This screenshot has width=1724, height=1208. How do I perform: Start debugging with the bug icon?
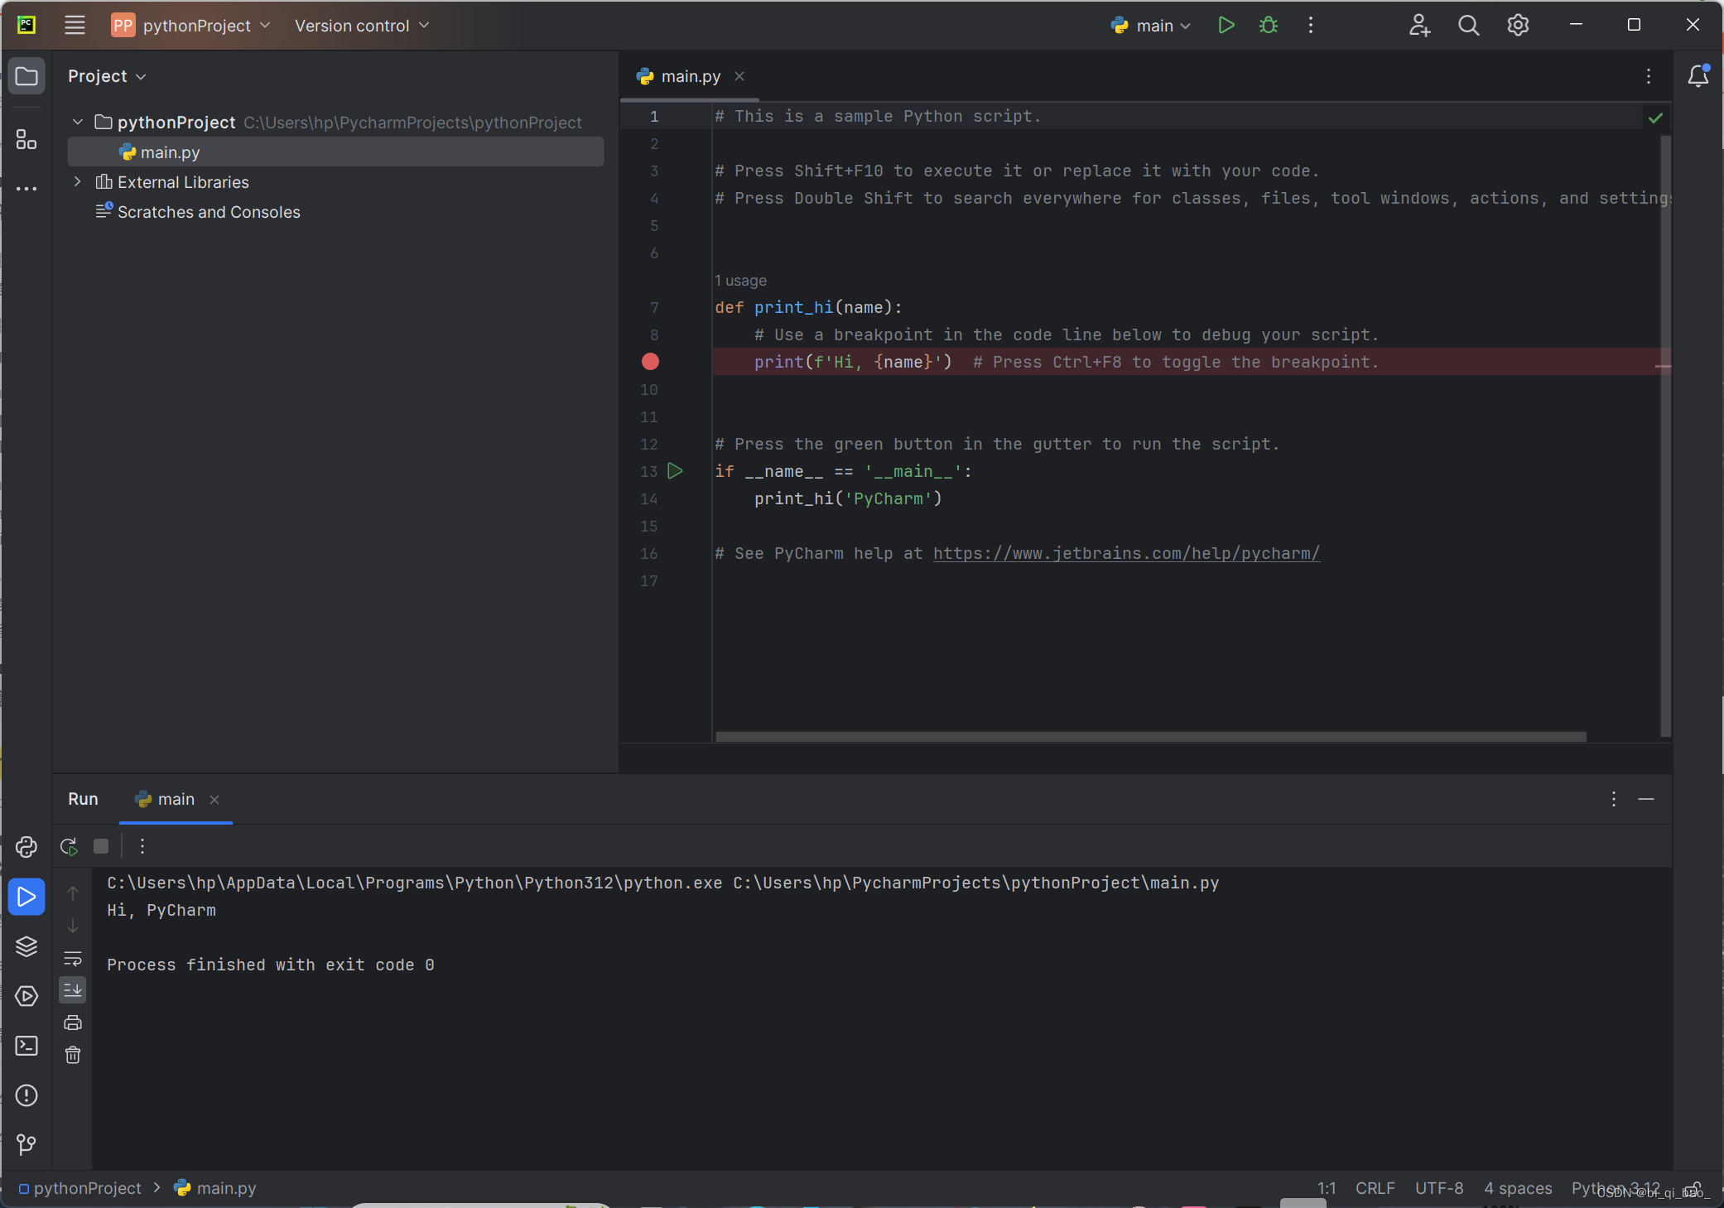click(x=1268, y=25)
